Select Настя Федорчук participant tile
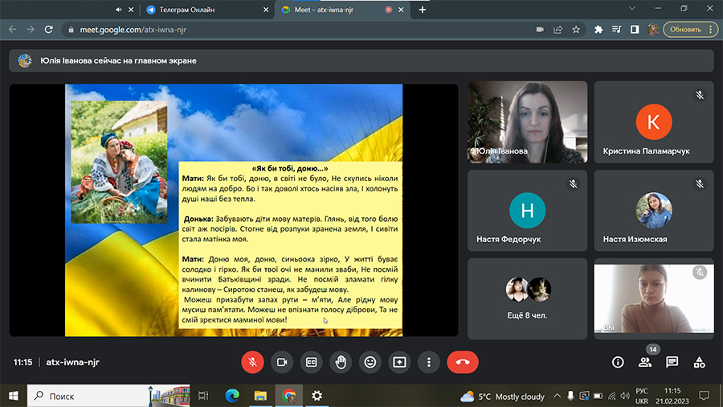This screenshot has height=407, width=723. [528, 211]
